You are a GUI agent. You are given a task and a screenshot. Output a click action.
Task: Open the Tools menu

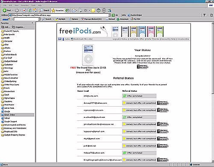click(x=33, y=5)
